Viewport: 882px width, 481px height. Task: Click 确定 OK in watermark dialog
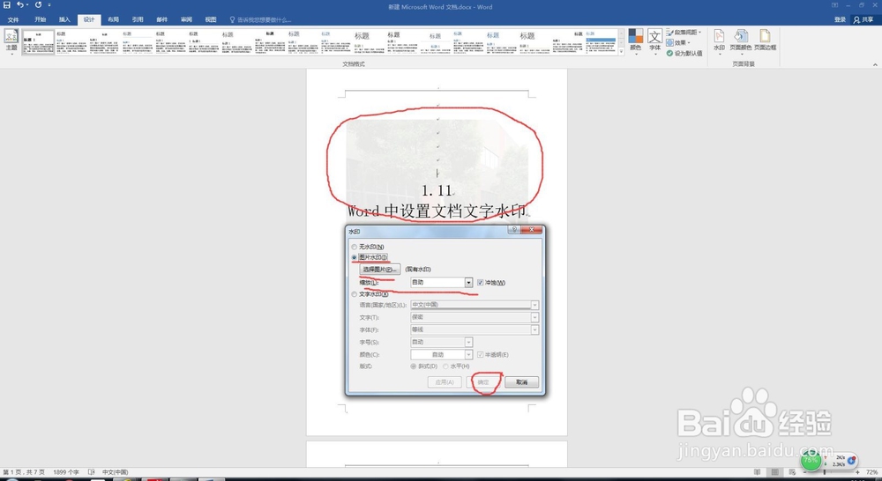(x=483, y=382)
